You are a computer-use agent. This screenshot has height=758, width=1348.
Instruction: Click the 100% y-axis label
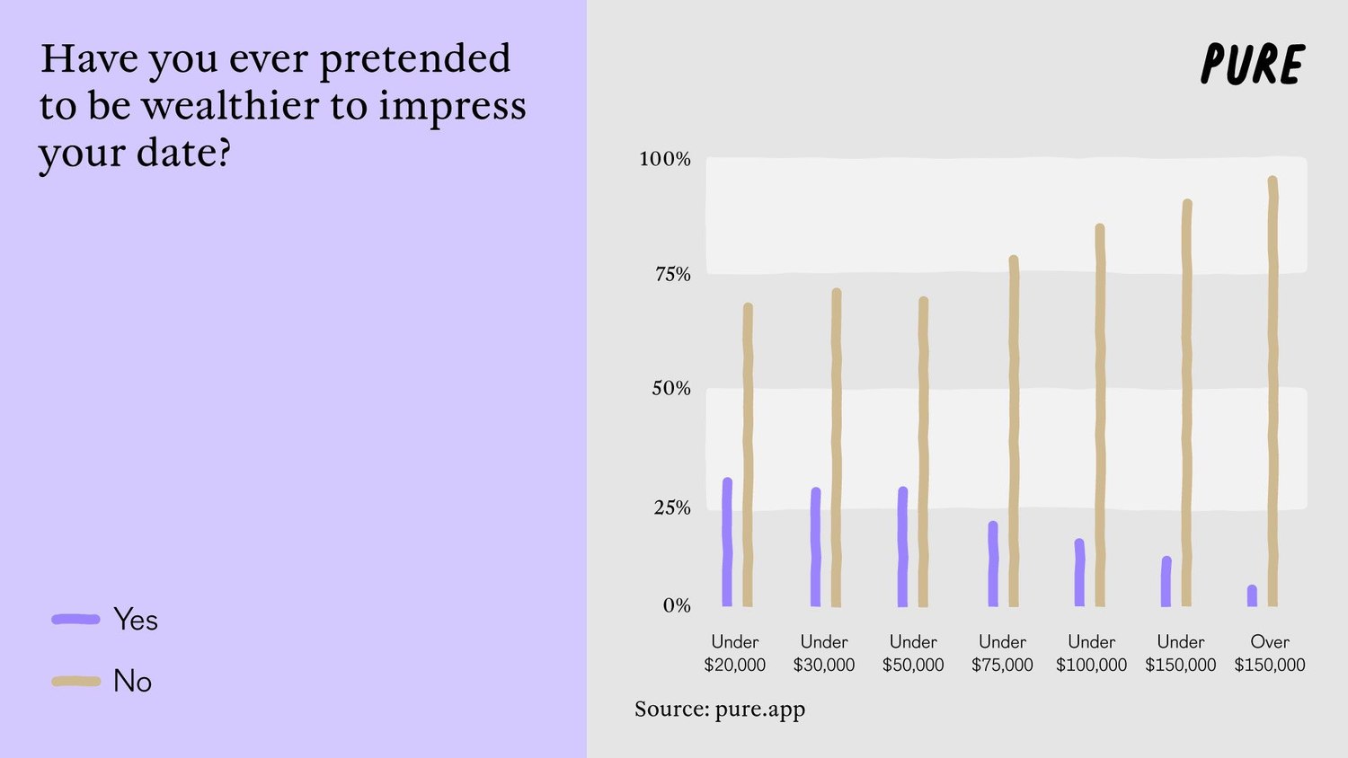point(665,160)
